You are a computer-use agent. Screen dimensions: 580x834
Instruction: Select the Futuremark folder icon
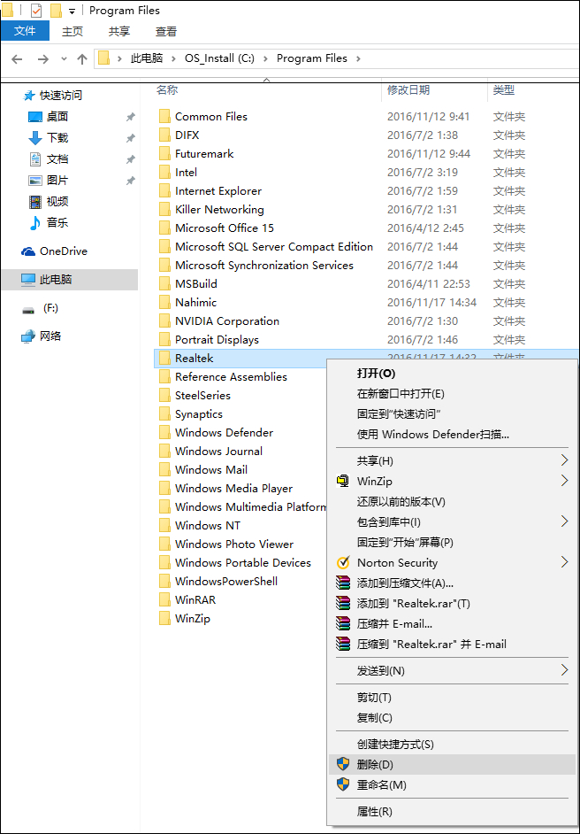pyautogui.click(x=165, y=154)
